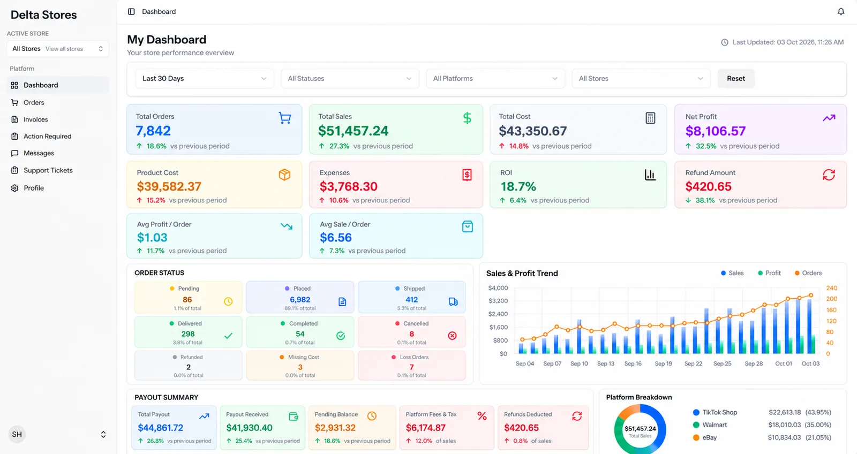This screenshot has height=454, width=857.
Task: Click the notification bell icon
Action: (x=841, y=12)
